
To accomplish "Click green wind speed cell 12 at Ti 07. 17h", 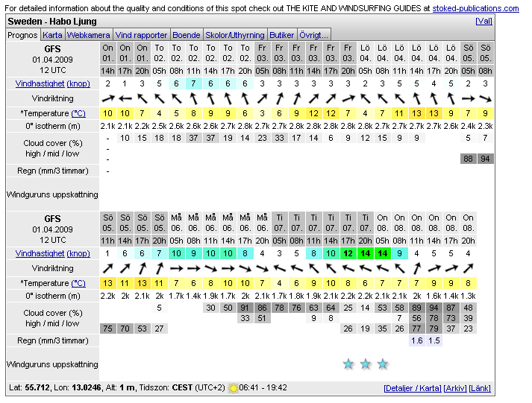I will [x=348, y=253].
